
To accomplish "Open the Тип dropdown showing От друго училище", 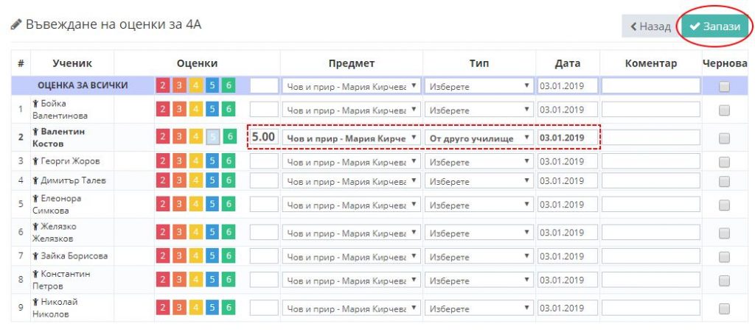I will click(479, 138).
